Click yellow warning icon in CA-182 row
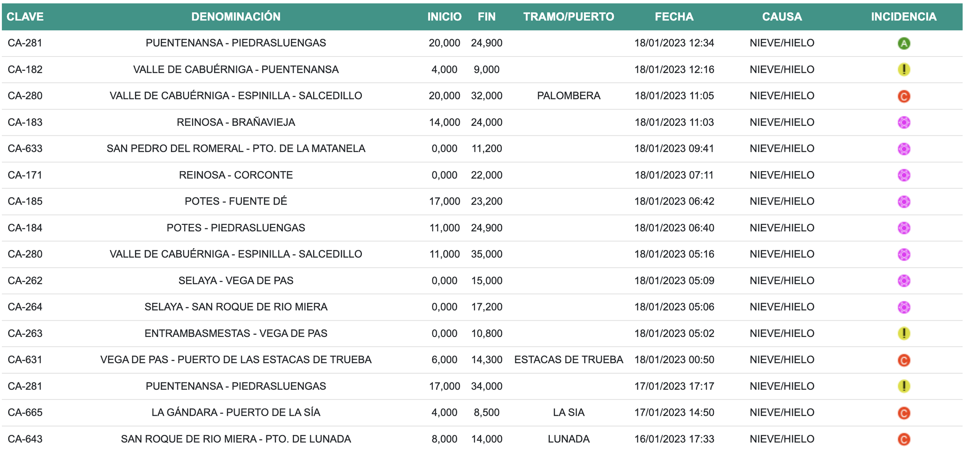This screenshot has height=459, width=966. pos(903,70)
